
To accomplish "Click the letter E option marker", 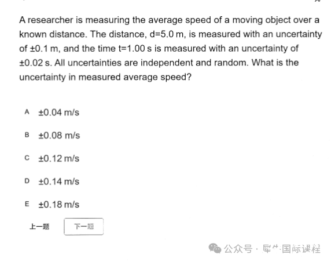I will pyautogui.click(x=27, y=204).
